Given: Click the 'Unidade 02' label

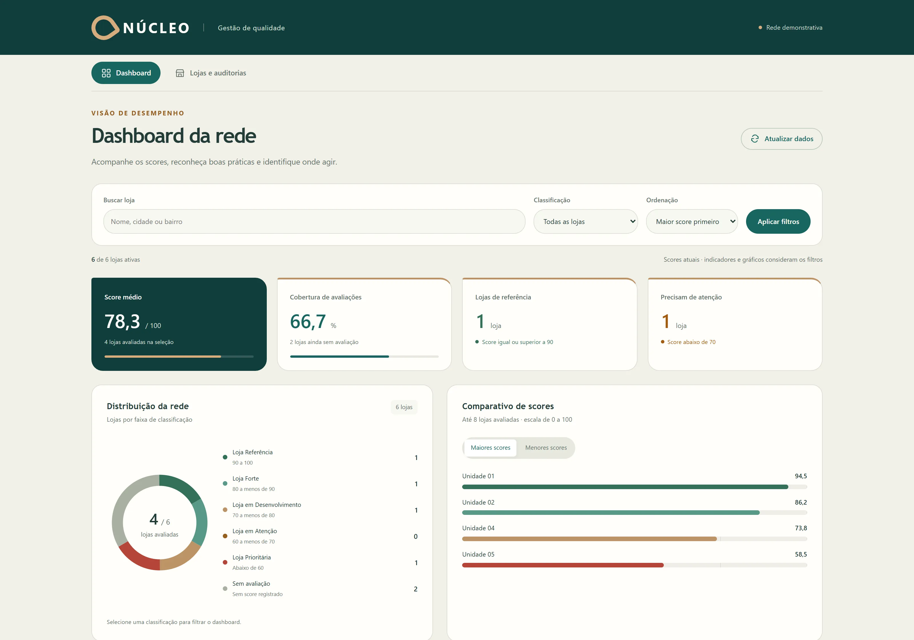Looking at the screenshot, I should tap(478, 502).
